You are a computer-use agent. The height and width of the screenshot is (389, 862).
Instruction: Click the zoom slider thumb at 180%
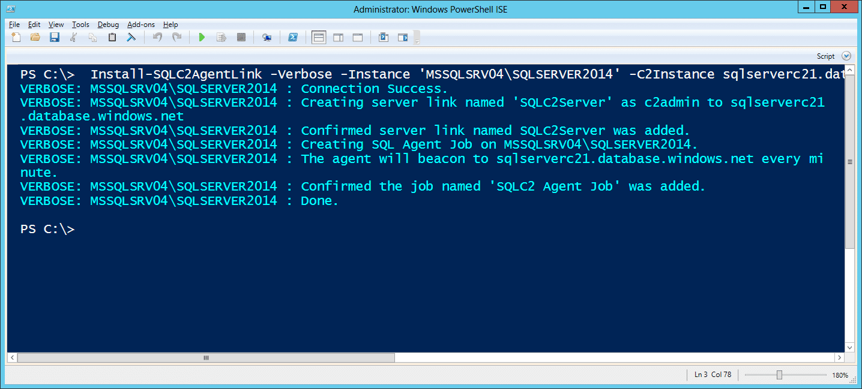(x=779, y=375)
